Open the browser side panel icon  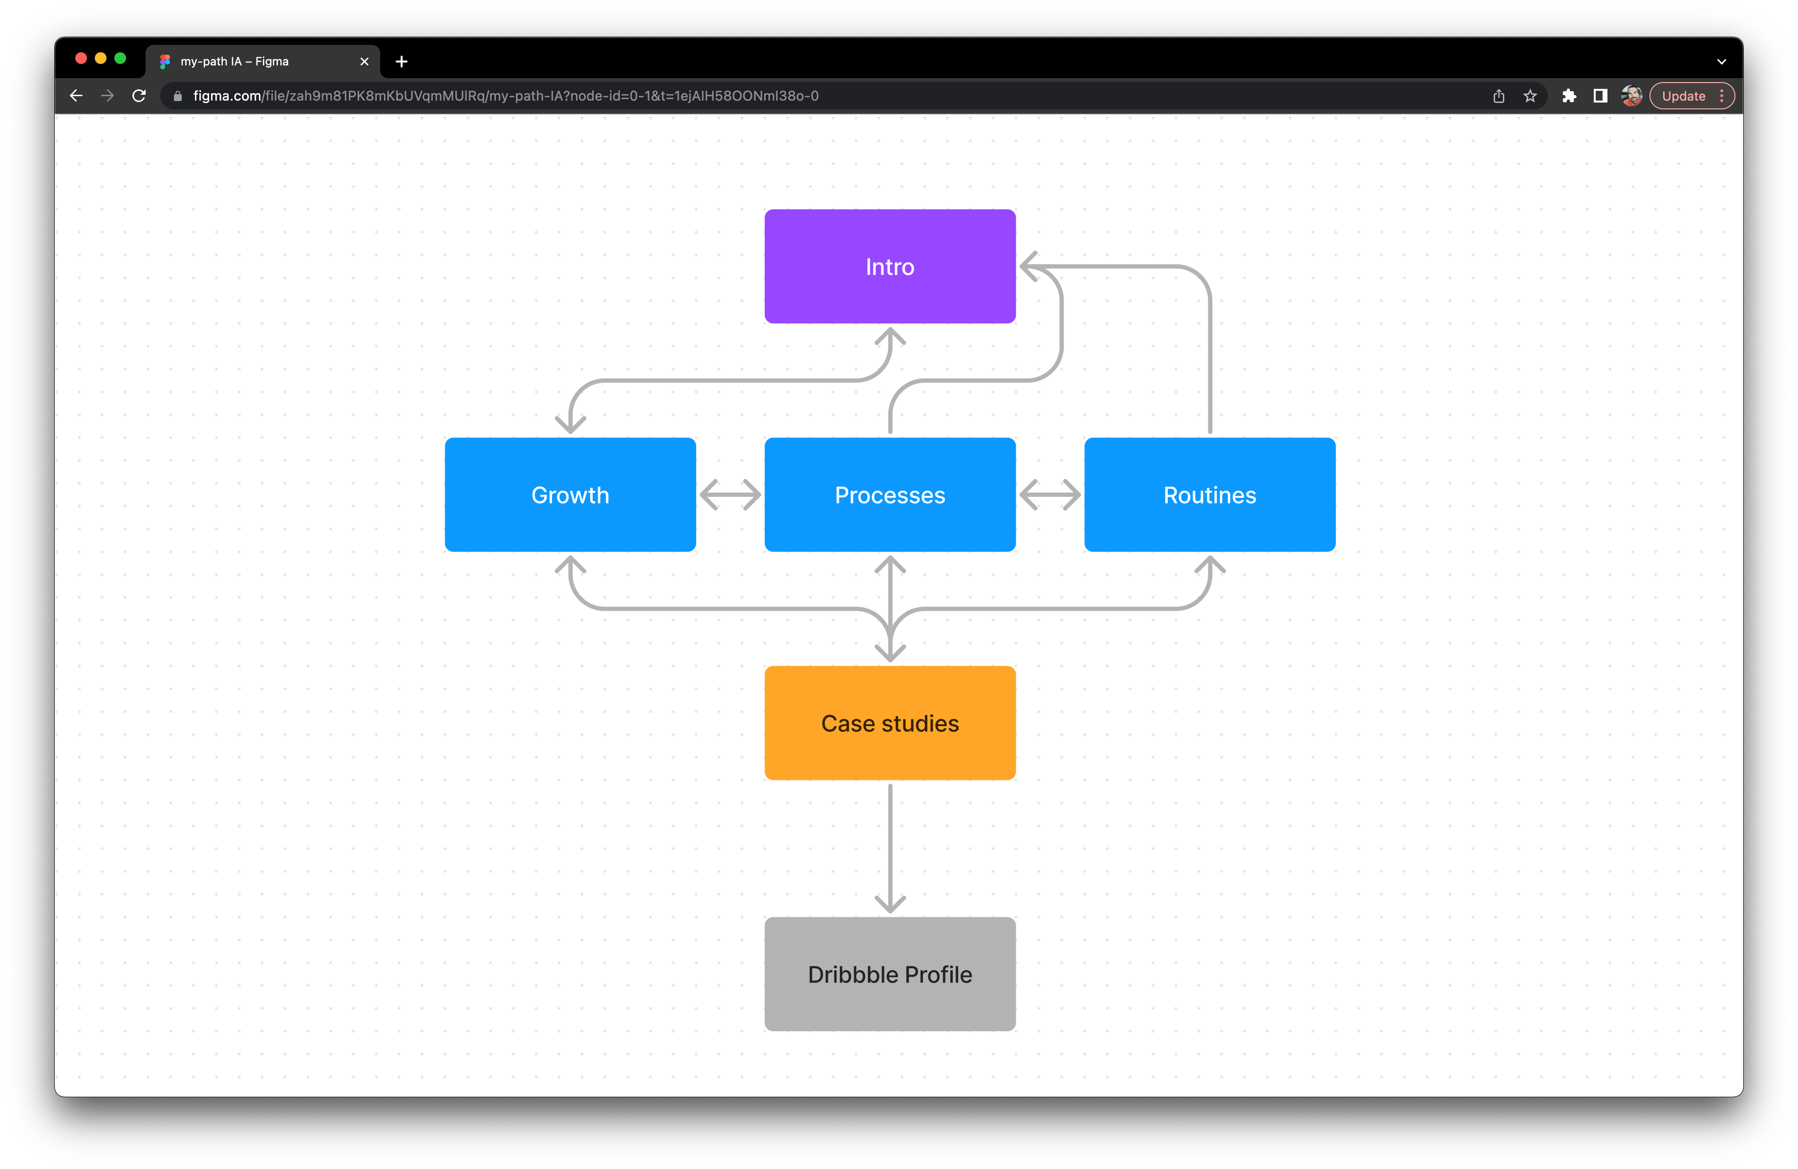coord(1599,96)
